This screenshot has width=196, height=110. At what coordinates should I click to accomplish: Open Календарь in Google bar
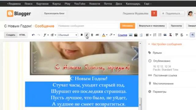pyautogui.click(x=133, y=4)
